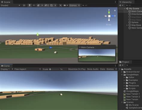Open the Free Aspect dropdown

coord(28,69)
